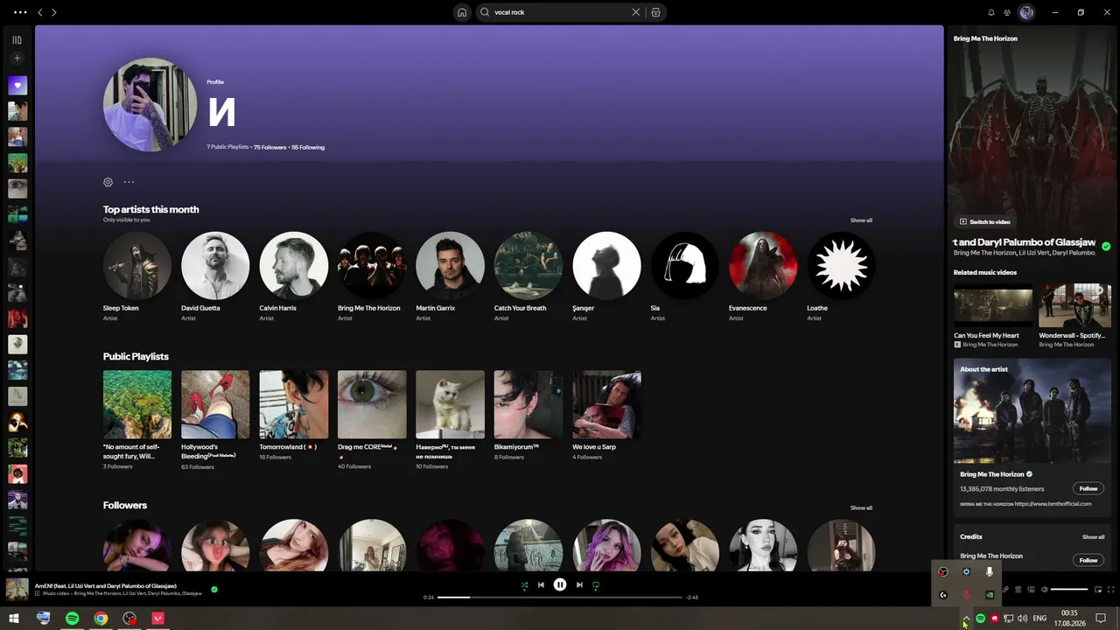
Task: Open the Browse icon in search bar
Action: click(x=655, y=12)
